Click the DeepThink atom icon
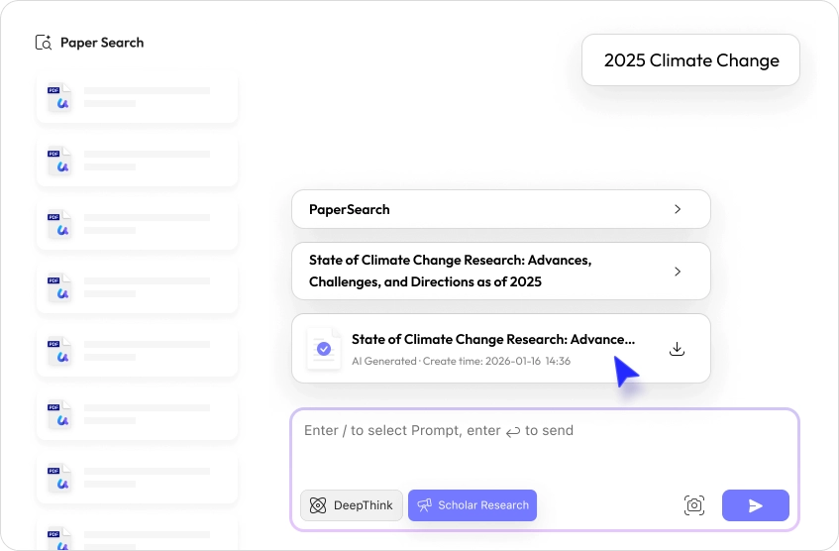Viewport: 839px width, 551px height. (x=318, y=505)
